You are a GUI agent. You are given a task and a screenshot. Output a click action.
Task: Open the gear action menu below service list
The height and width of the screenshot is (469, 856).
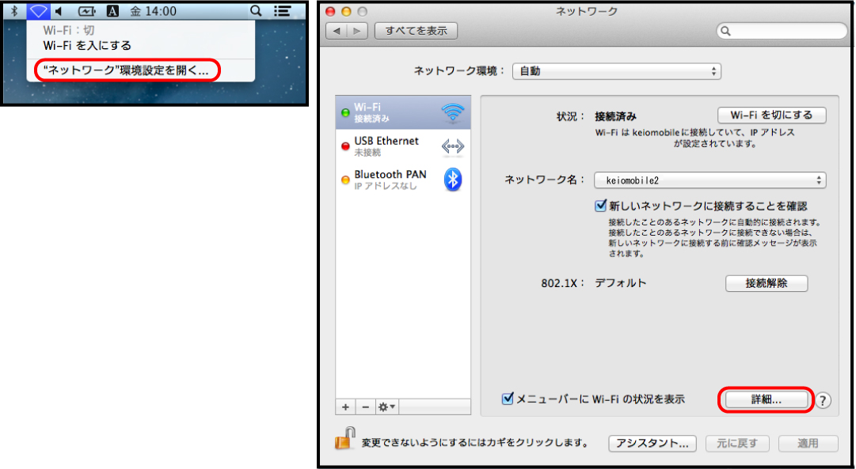[x=387, y=407]
